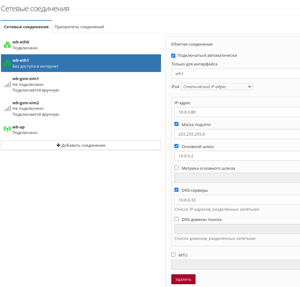Toggle the DNS-домены поиска checkbox
This screenshot has height=287, width=300.
tap(176, 219)
